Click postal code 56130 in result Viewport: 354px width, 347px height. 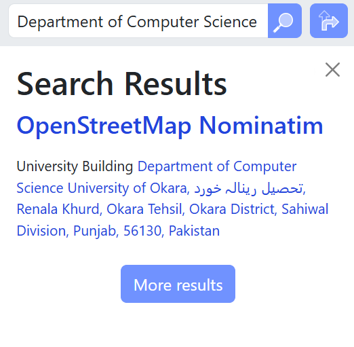click(142, 231)
